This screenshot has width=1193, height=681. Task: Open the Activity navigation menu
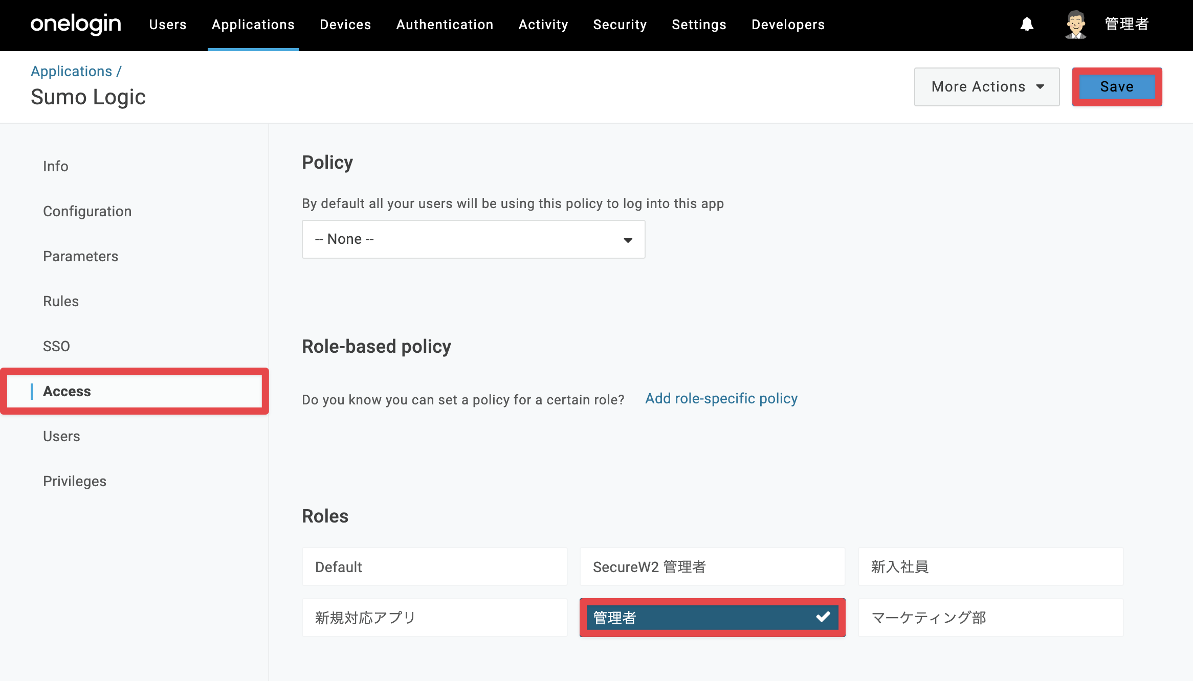(543, 25)
